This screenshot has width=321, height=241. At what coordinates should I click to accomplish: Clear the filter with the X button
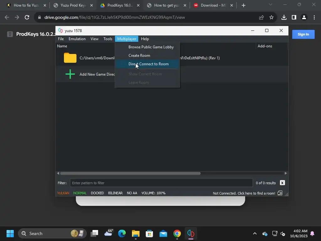[x=282, y=183]
